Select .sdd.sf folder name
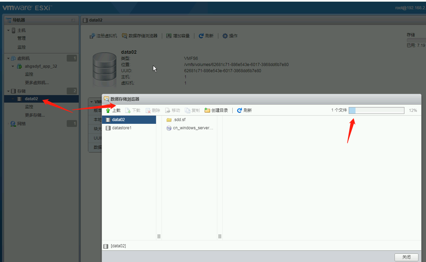 point(179,120)
